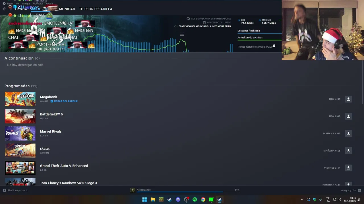
Task: Click the Megabonk thumbnail
Action: (20, 99)
